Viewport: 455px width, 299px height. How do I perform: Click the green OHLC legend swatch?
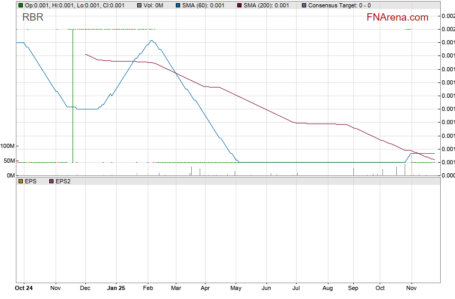coord(20,5)
